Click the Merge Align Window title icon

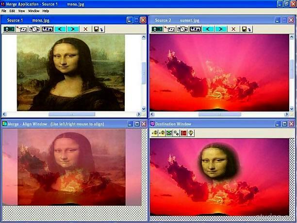click(x=4, y=124)
